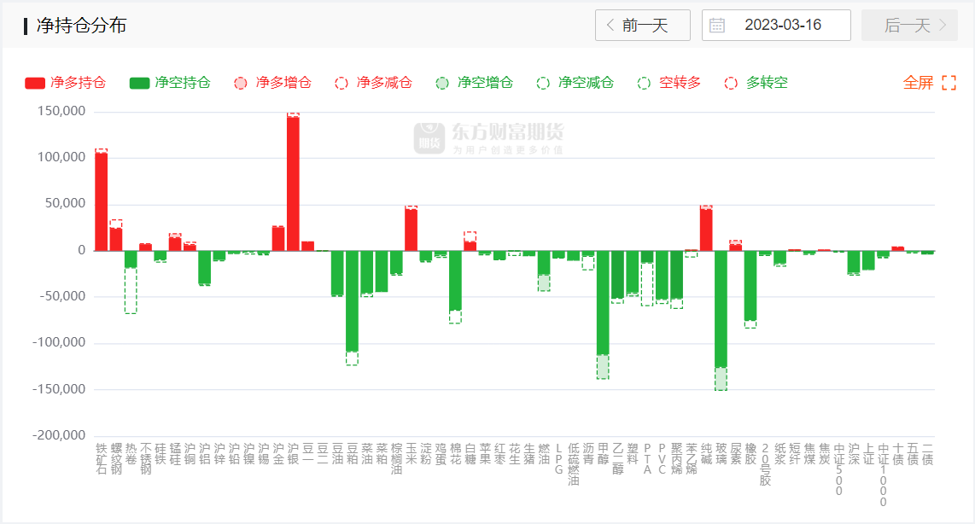
Task: Click the fullscreen expand icon
Action: coord(949,83)
